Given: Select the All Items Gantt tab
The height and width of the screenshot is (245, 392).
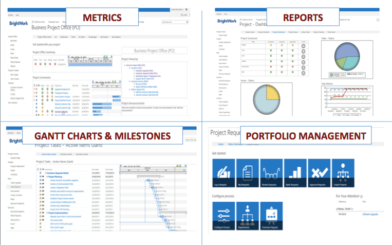Looking at the screenshot, I should coord(66,154).
